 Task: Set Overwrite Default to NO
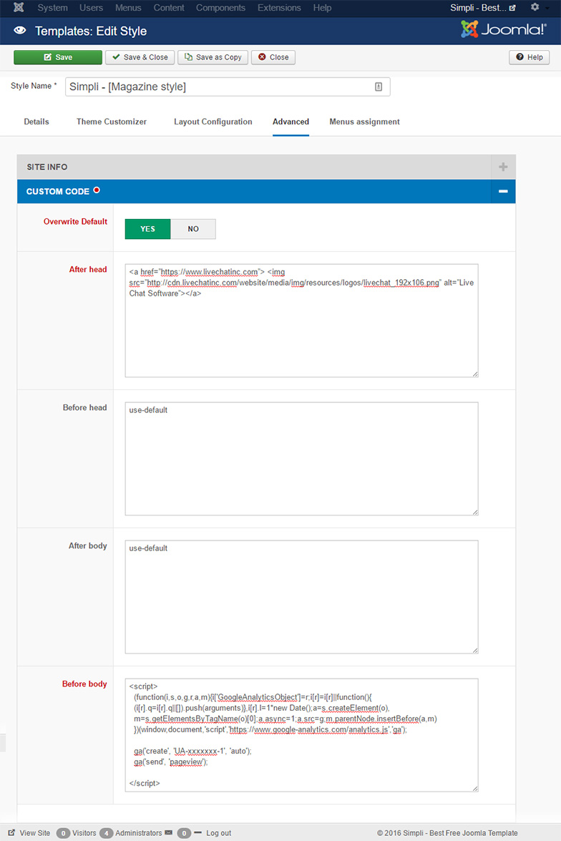193,229
